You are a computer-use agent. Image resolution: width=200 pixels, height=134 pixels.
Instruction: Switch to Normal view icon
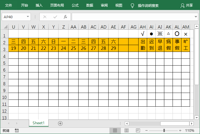click(115, 131)
